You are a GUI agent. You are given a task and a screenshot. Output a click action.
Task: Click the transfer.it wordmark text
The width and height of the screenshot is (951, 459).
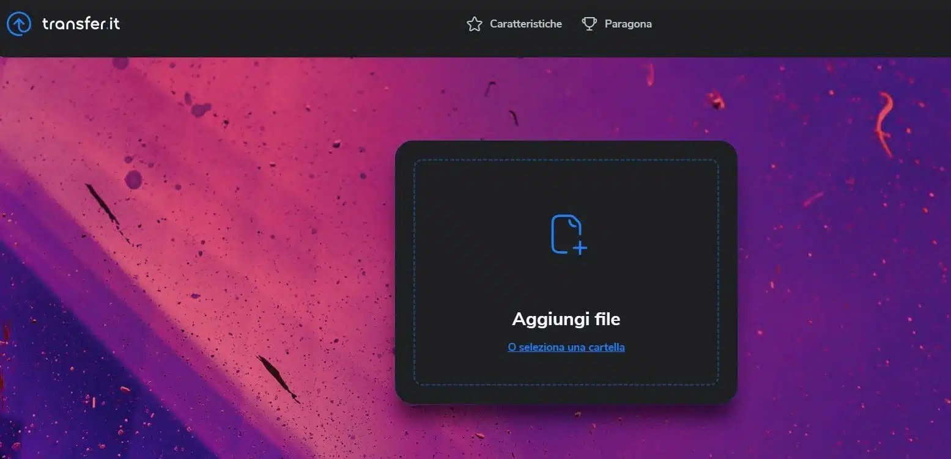81,24
